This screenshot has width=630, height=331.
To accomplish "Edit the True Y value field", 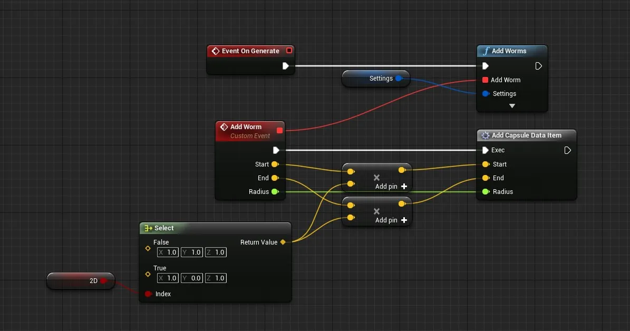I will coord(196,278).
